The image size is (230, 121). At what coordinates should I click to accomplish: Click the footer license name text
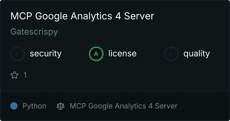123,106
